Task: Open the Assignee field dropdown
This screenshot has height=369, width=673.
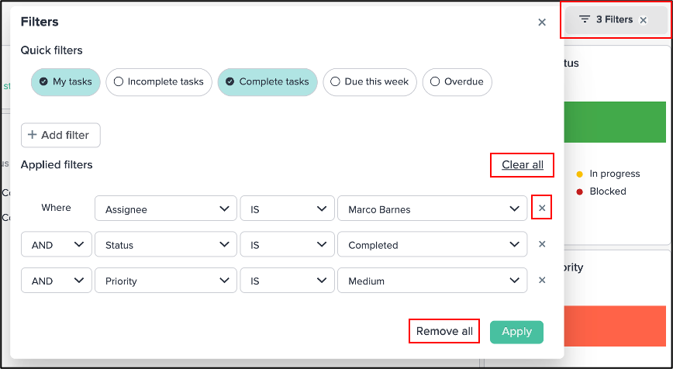Action: [166, 209]
